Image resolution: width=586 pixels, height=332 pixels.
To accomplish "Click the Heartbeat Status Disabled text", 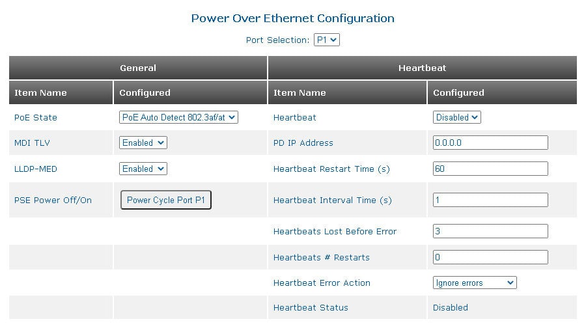I will [451, 308].
